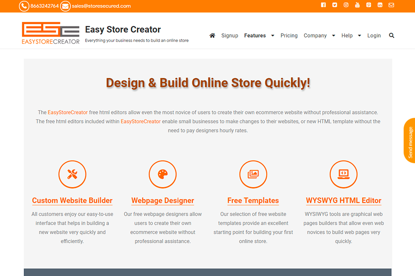Click the phone icon in top bar
Viewport: 415px width, 276px height.
(x=24, y=6)
